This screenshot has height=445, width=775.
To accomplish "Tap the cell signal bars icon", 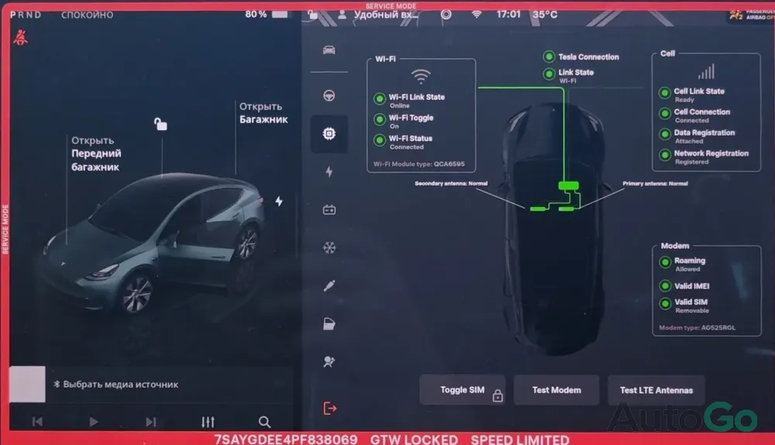I will (x=706, y=72).
